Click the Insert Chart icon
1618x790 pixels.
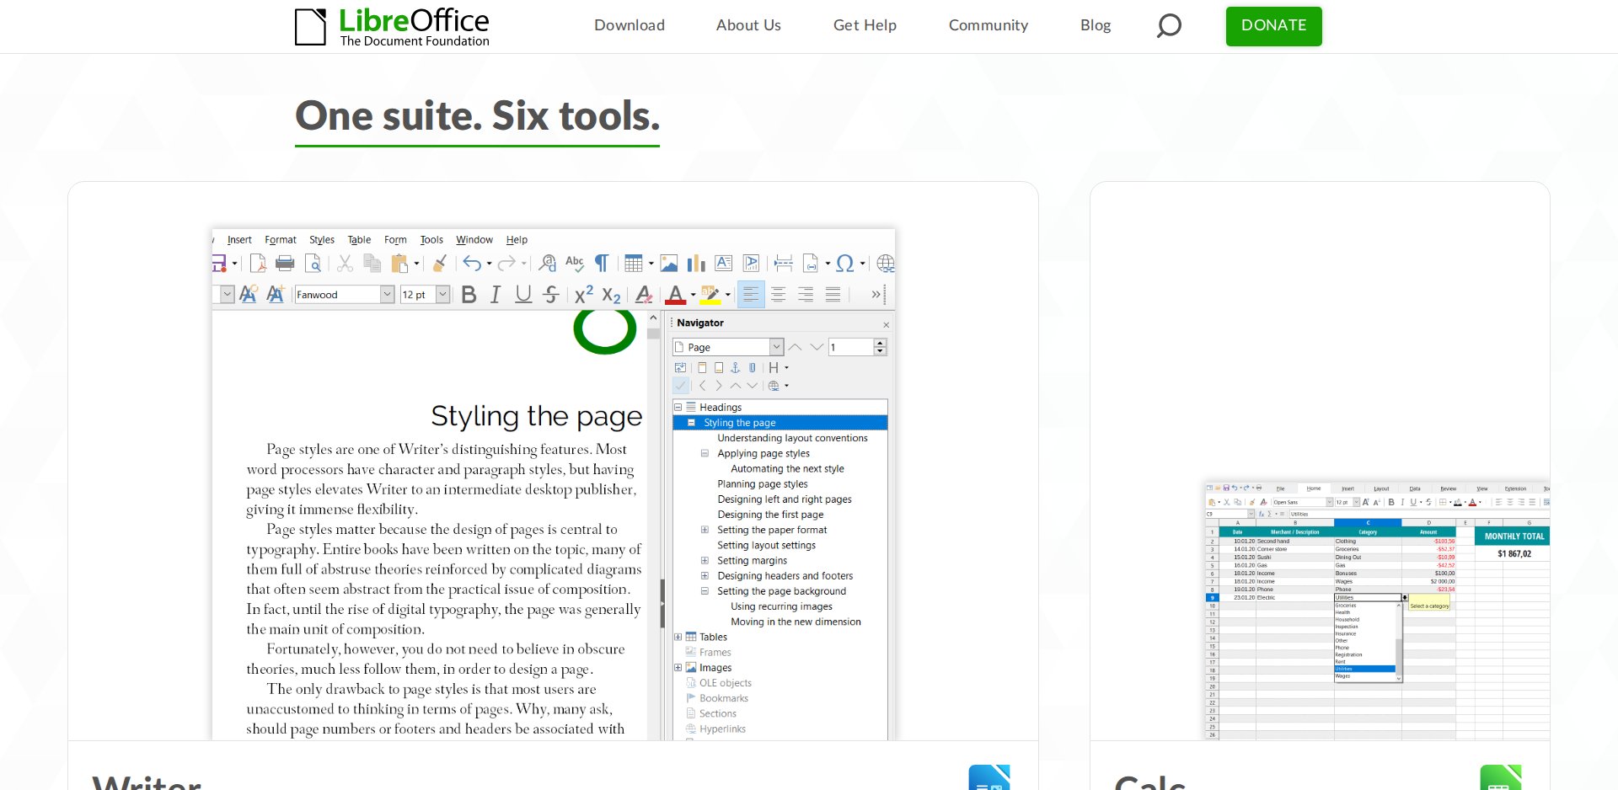(696, 264)
